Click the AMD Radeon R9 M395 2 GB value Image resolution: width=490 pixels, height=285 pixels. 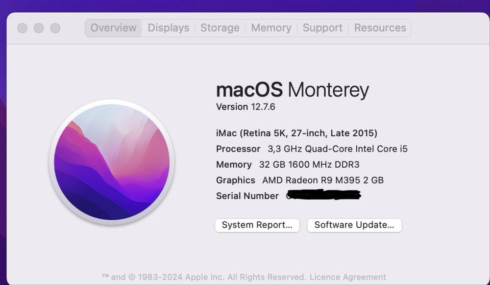(323, 180)
